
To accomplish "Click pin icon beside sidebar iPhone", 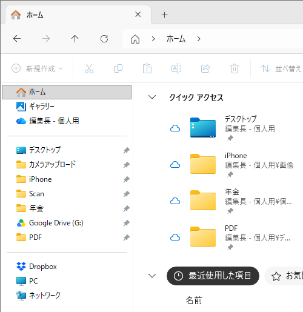I will pyautogui.click(x=127, y=179).
